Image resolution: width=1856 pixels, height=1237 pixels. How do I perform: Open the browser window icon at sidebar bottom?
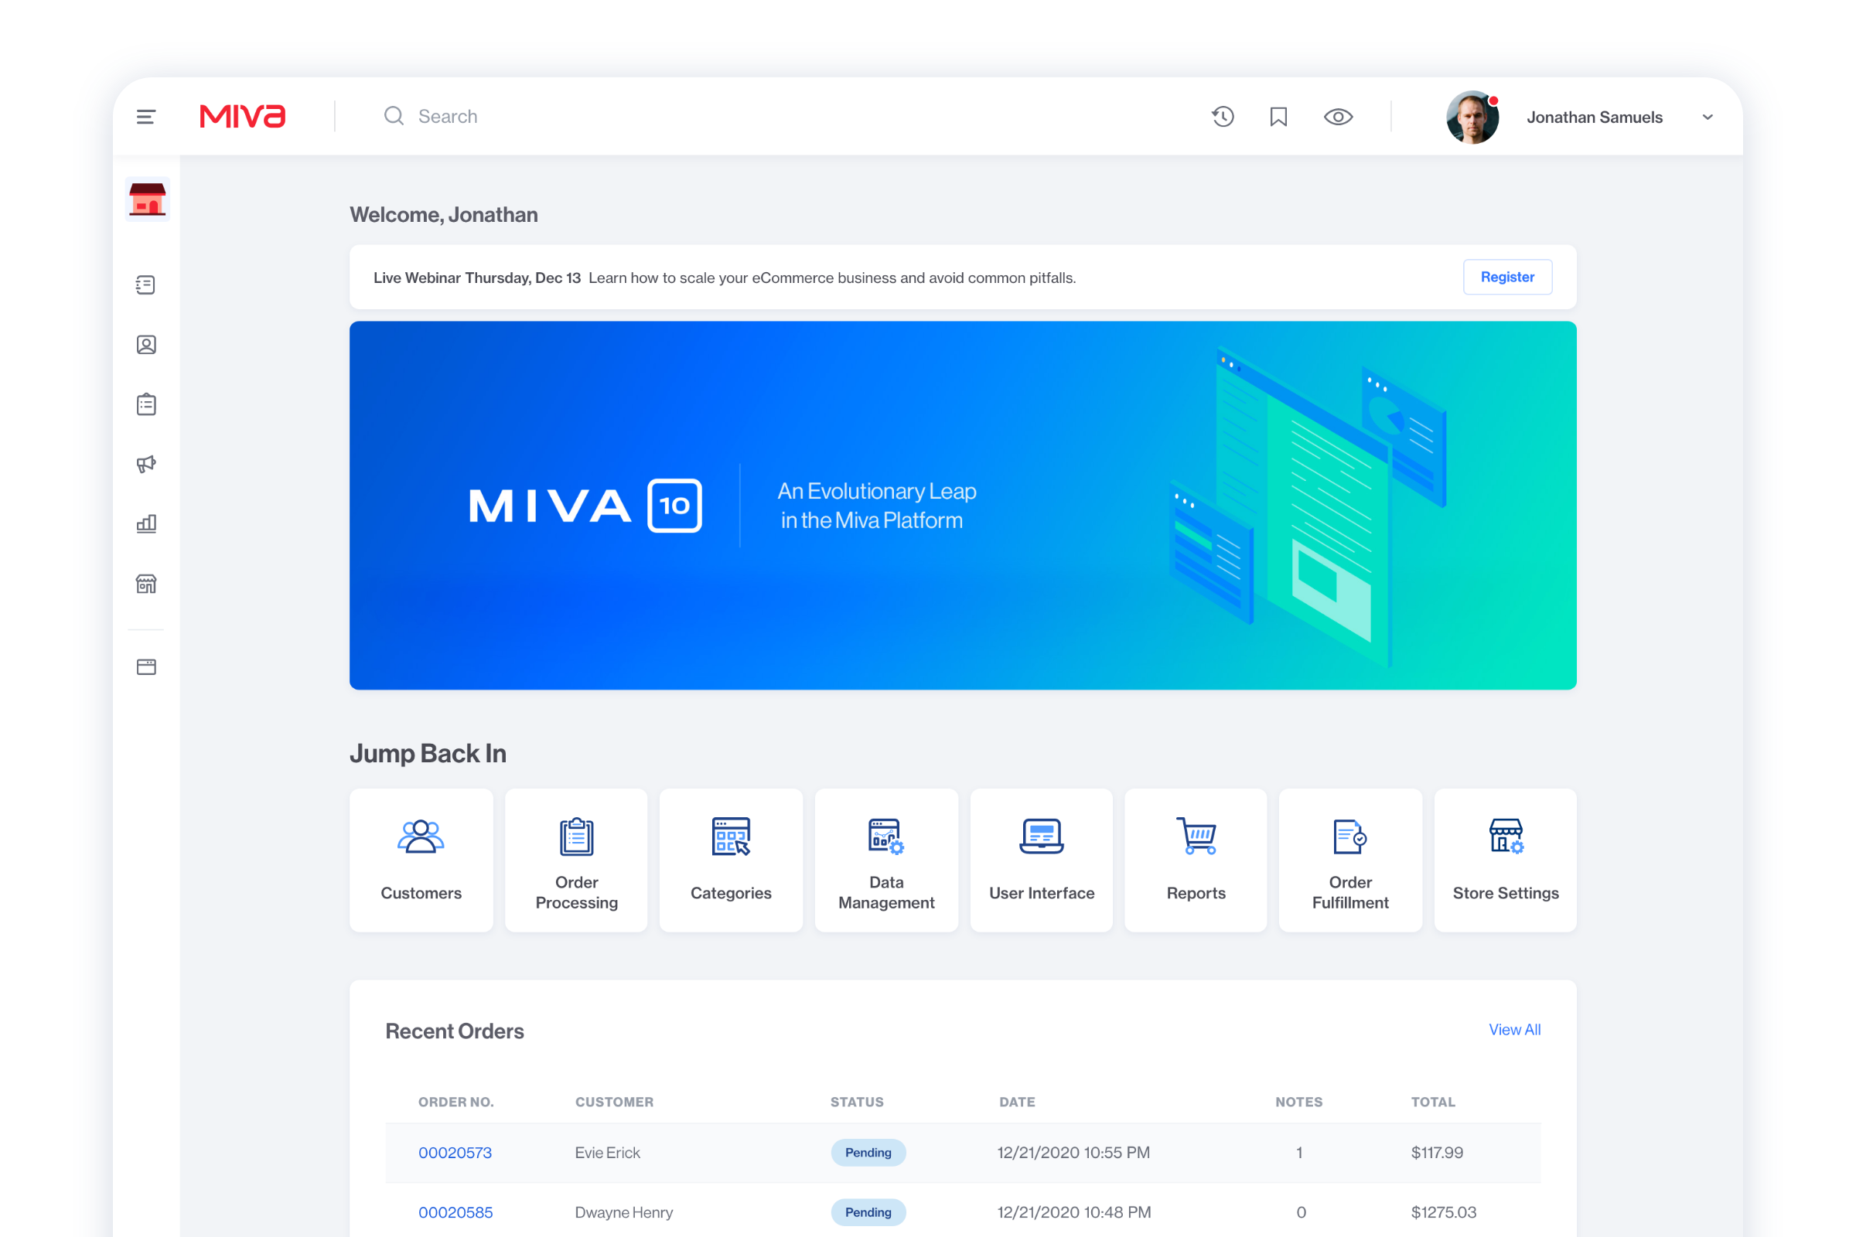point(146,666)
